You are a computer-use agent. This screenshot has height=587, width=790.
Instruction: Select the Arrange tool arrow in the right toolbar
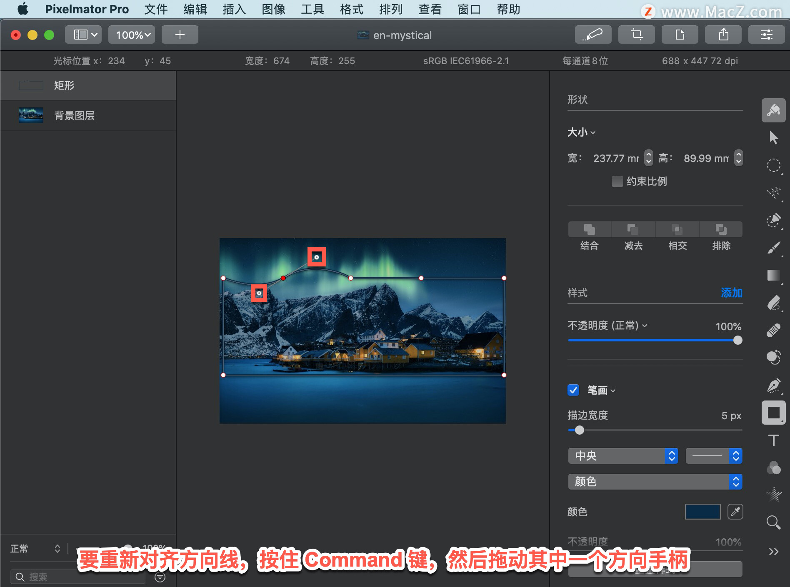pos(773,137)
